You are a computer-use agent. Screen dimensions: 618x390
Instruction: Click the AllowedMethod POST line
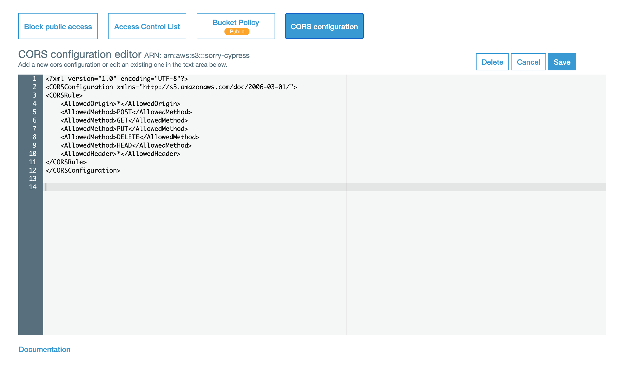(x=125, y=112)
